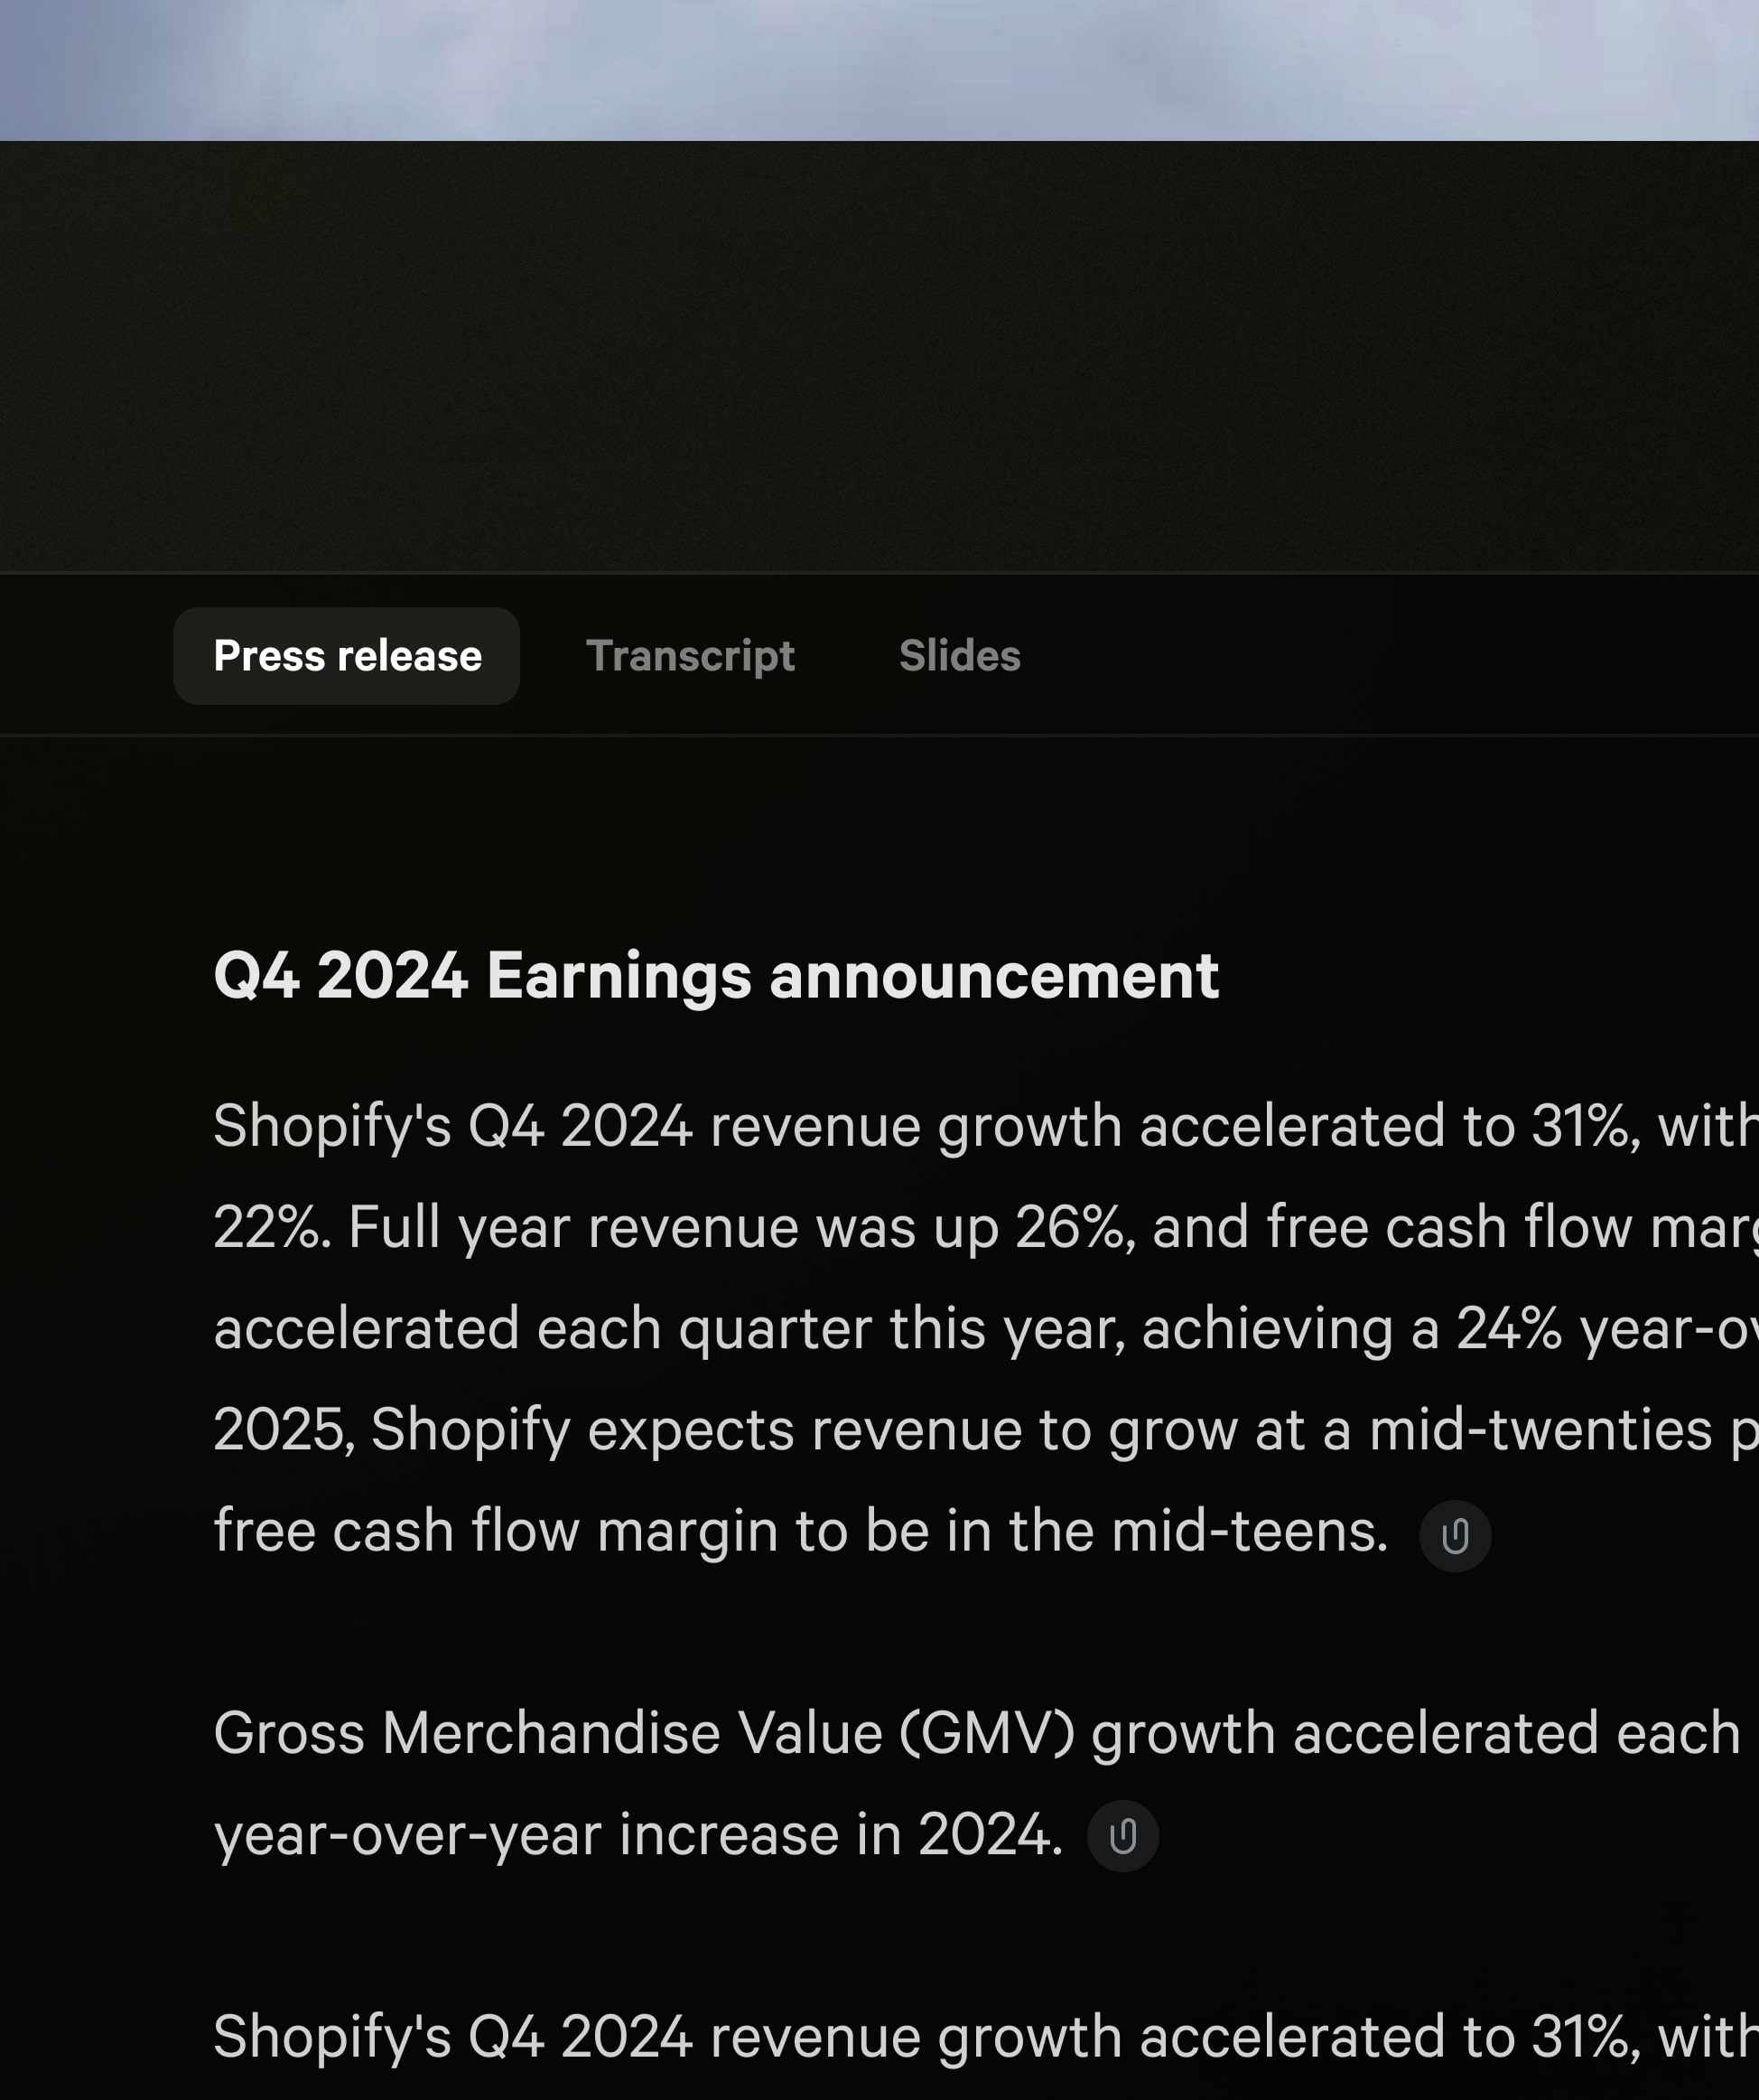Image resolution: width=1759 pixels, height=2100 pixels.
Task: Click the highlighted Press release pill button
Action: tap(347, 656)
